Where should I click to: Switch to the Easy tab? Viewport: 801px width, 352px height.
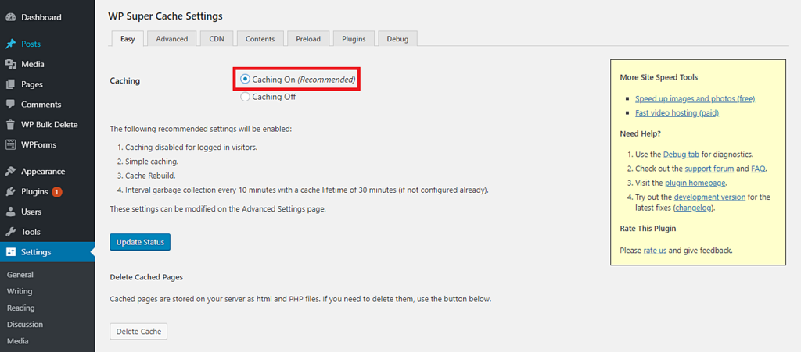(128, 39)
